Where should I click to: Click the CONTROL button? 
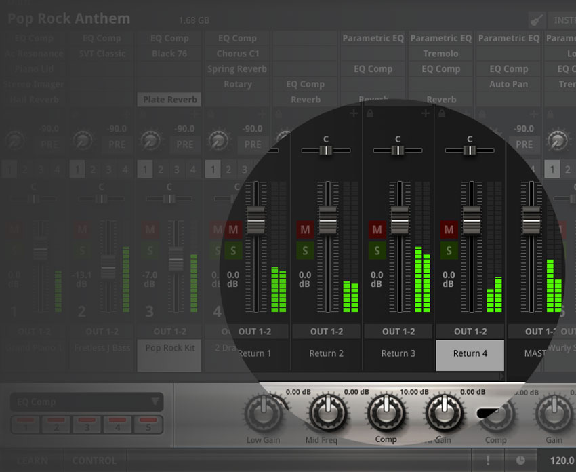click(94, 460)
